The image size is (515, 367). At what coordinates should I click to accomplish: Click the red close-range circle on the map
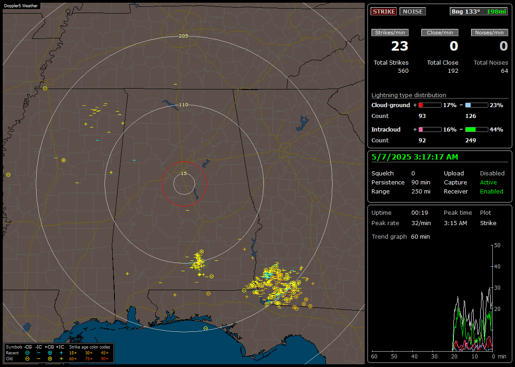184,183
